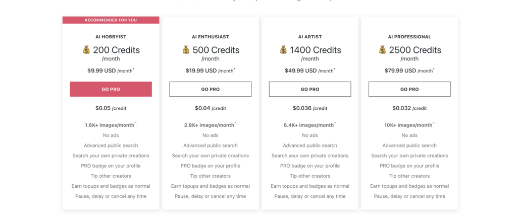Select GO PRO under AI Artist plan
This screenshot has height=220, width=517.
pos(310,89)
